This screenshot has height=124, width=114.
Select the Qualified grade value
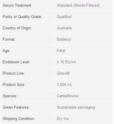(64, 17)
